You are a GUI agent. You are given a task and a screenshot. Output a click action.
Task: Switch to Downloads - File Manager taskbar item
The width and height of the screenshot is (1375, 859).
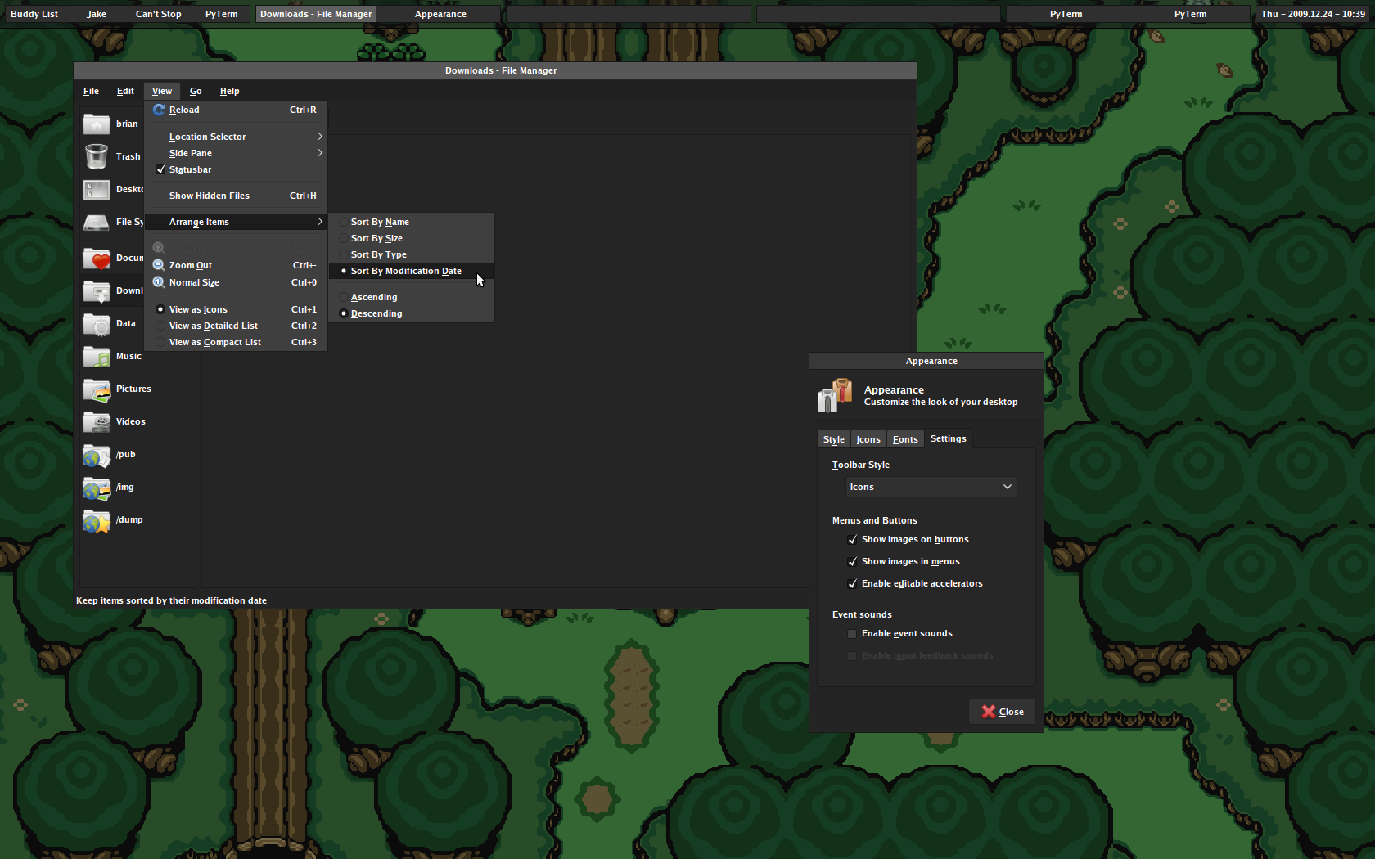pyautogui.click(x=316, y=14)
